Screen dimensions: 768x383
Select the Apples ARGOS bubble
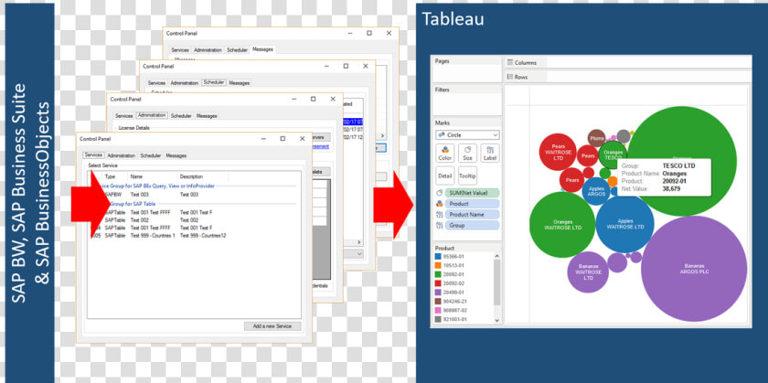click(595, 191)
